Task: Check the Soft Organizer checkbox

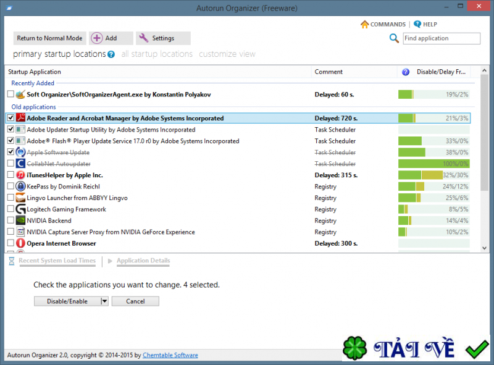Action: click(10, 94)
